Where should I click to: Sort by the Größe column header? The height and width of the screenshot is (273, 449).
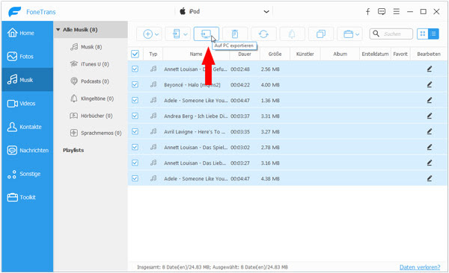(275, 54)
